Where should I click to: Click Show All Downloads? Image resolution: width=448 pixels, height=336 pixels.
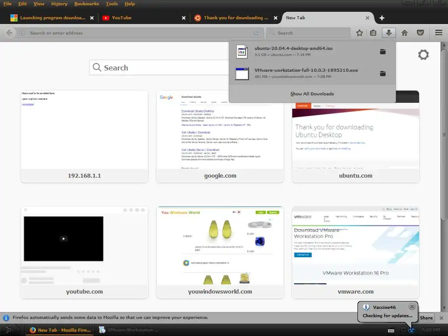coord(312,94)
